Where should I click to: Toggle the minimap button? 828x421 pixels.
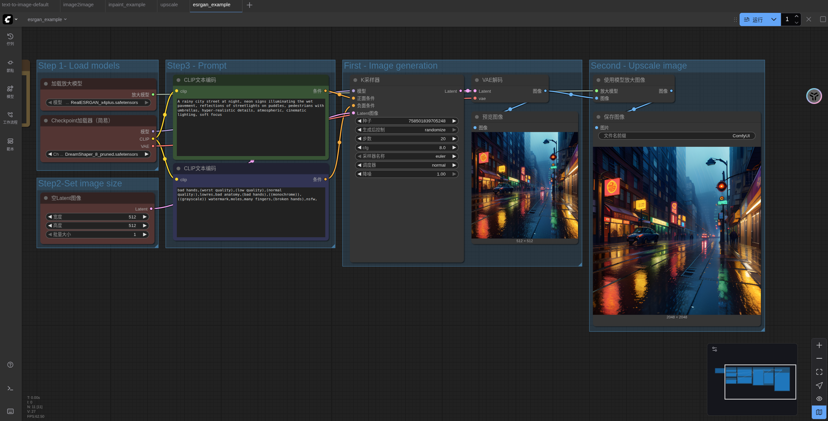tap(819, 412)
